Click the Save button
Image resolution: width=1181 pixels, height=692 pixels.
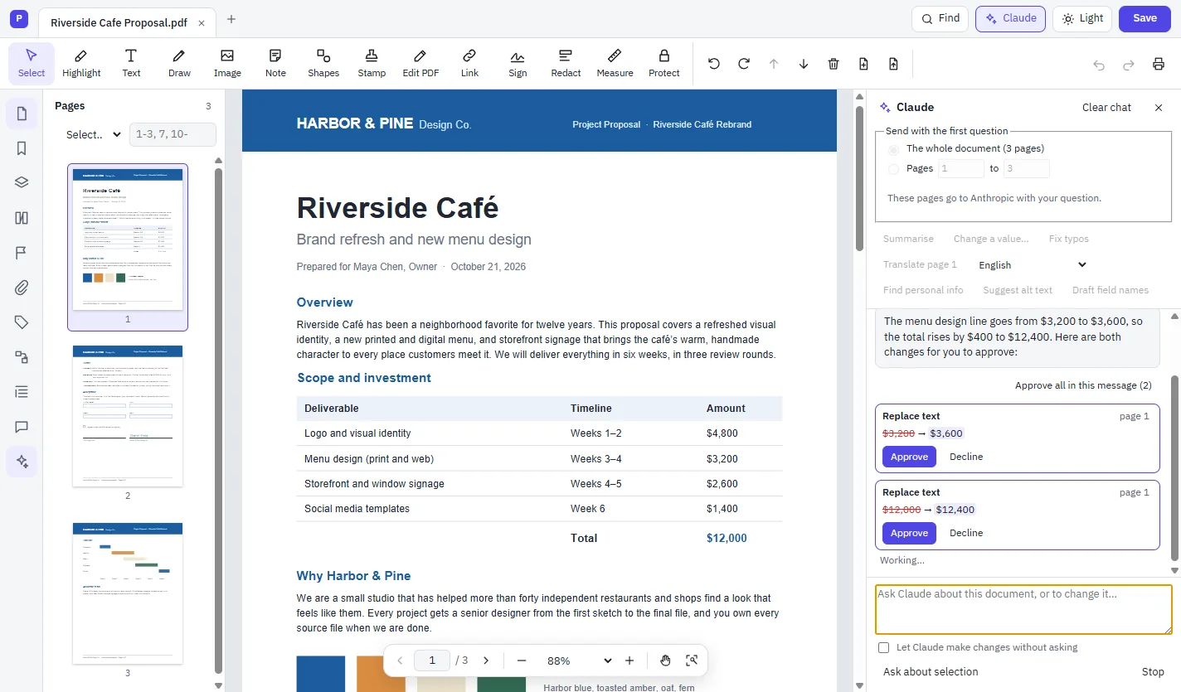pos(1145,18)
